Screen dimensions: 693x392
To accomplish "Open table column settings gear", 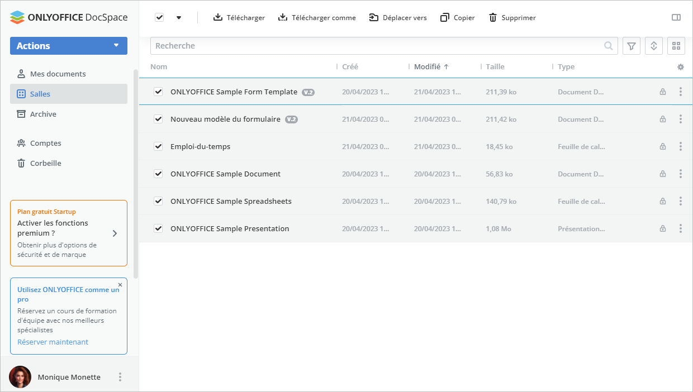I will point(680,67).
